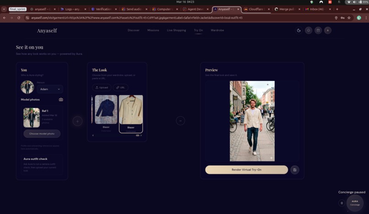Open browser three-dot menu
Image resolution: width=369 pixels, height=214 pixels.
click(366, 18)
